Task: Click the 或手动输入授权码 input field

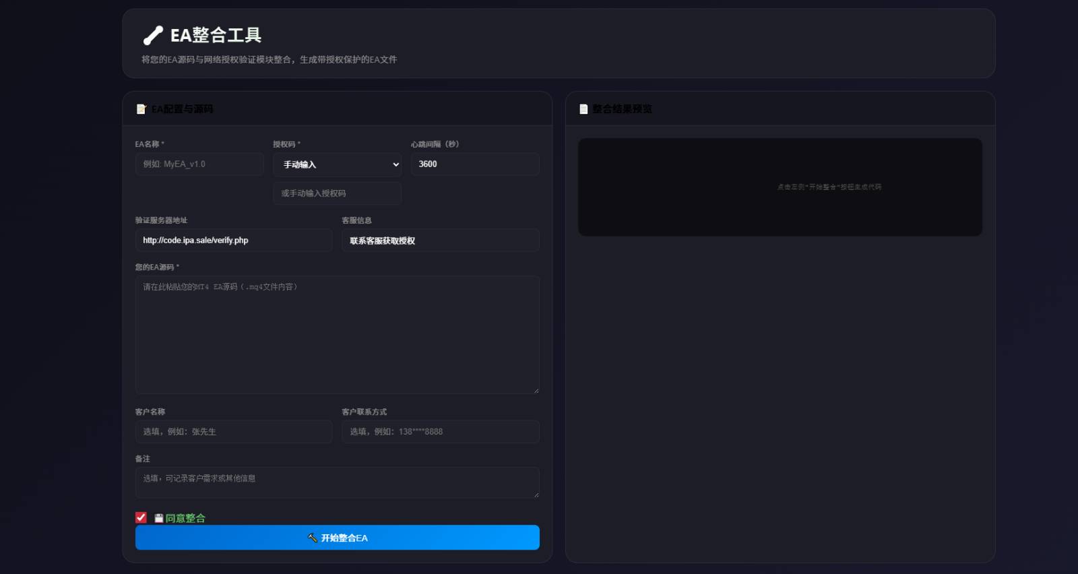Action: pyautogui.click(x=338, y=193)
